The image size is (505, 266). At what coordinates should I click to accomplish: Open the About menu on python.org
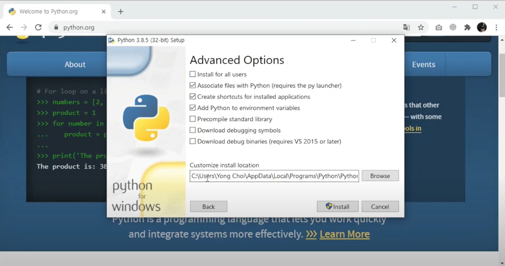click(75, 64)
